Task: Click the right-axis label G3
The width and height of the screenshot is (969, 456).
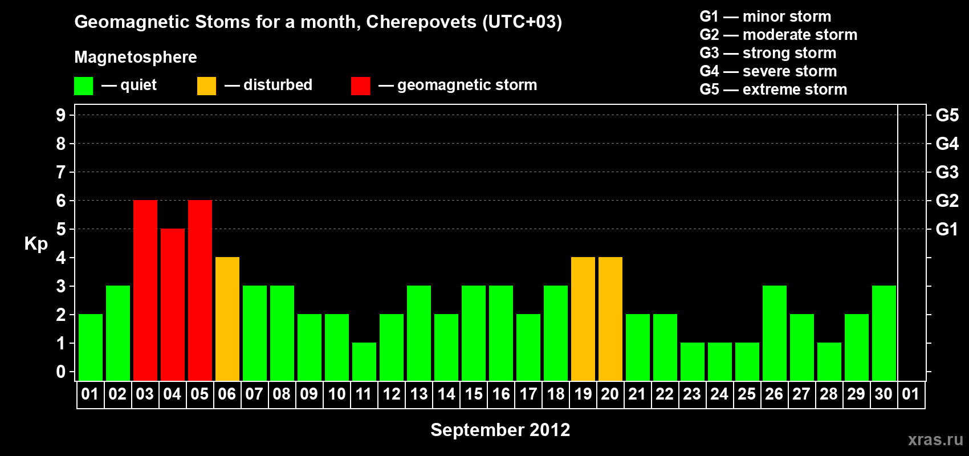Action: 947,172
